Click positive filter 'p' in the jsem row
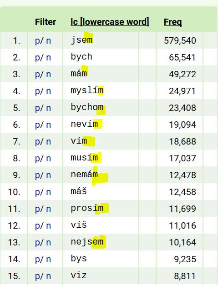The height and width of the screenshot is (285, 218). point(37,41)
